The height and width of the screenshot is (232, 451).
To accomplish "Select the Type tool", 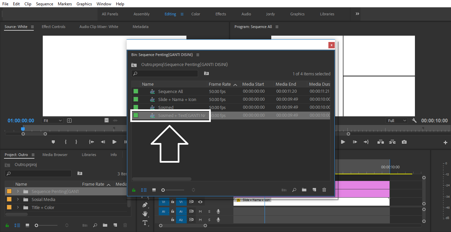I will tap(145, 223).
